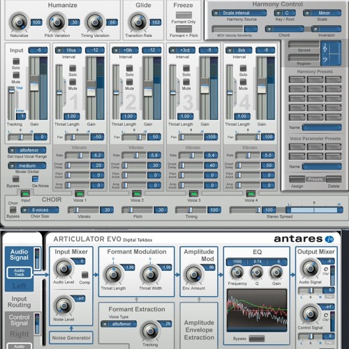Viewport: 349px width, 349px height.
Task: Click the Antares logo icon
Action: pyautogui.click(x=329, y=239)
